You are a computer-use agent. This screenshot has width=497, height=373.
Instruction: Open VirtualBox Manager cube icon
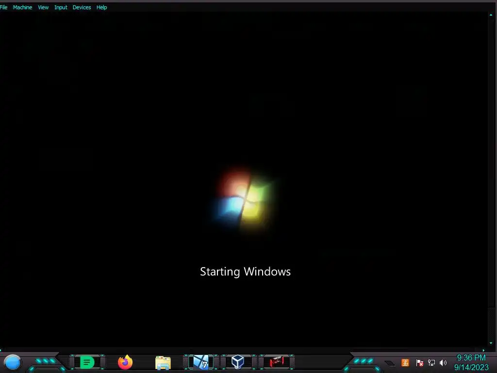[238, 362]
